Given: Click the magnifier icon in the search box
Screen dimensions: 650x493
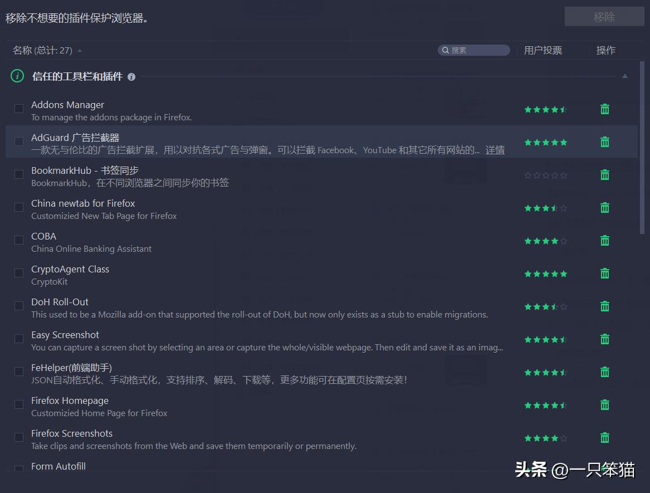Looking at the screenshot, I should click(x=446, y=50).
